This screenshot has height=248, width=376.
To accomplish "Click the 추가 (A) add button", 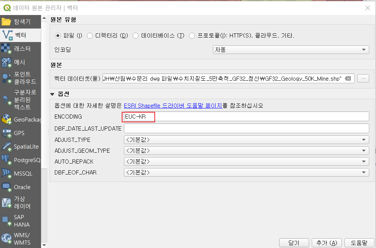I will point(326,243).
